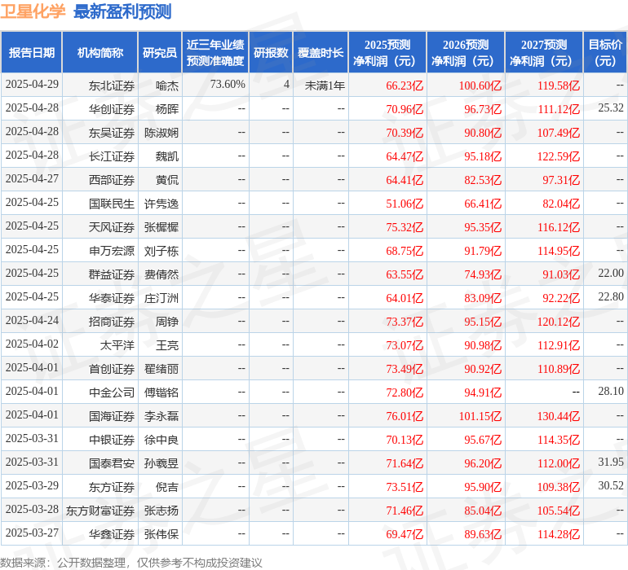The image size is (628, 570).
Task: Click the 报告日期 column header
Action: (32, 52)
